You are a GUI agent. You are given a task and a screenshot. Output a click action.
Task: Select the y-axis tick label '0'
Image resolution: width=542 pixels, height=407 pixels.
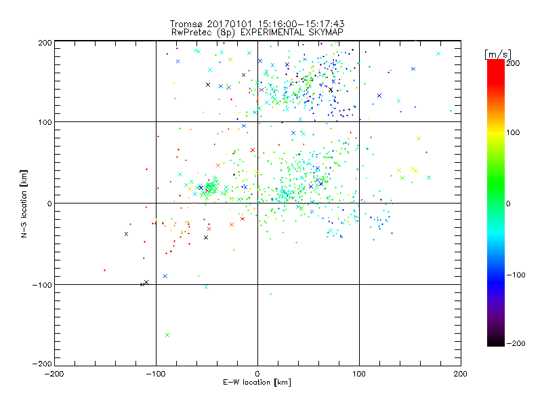coord(49,203)
